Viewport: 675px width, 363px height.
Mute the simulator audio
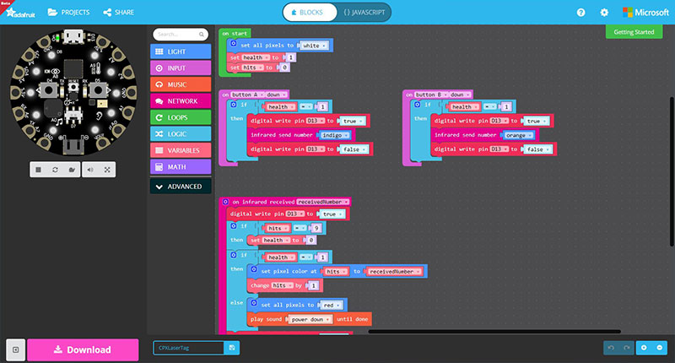pos(91,170)
